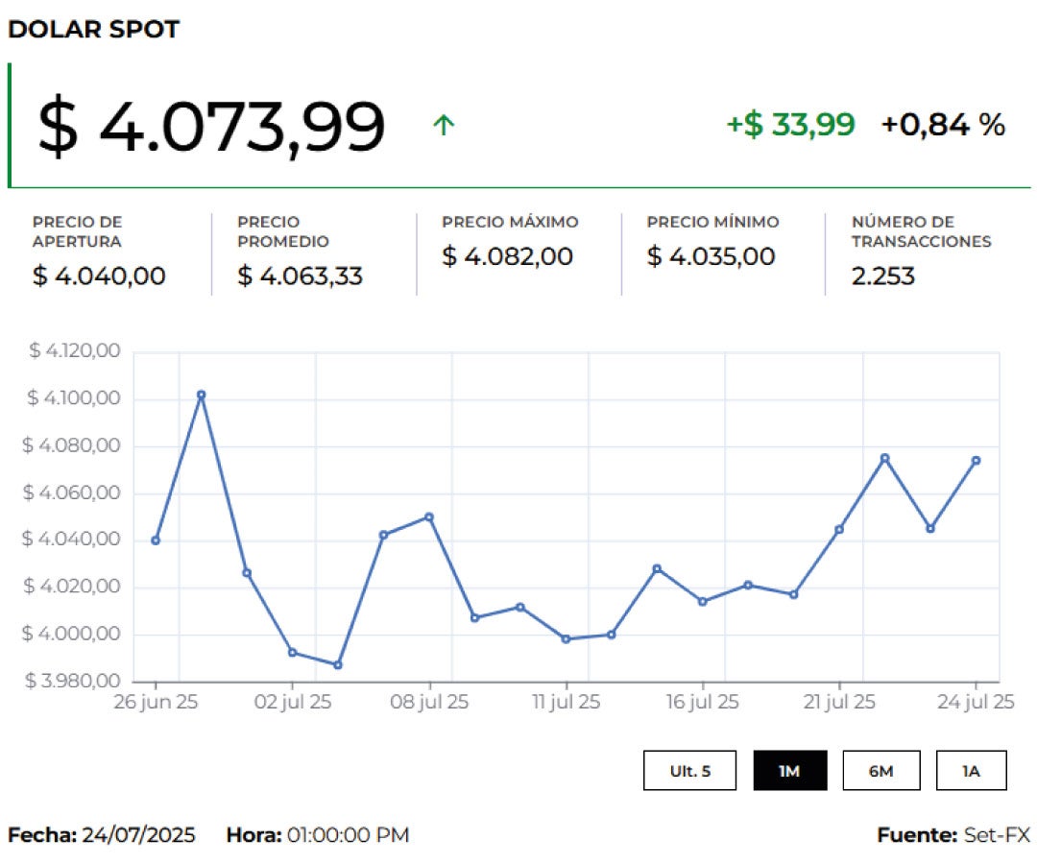Select the Ult. 5 range button
Screen dimensions: 1037x864
click(x=689, y=771)
